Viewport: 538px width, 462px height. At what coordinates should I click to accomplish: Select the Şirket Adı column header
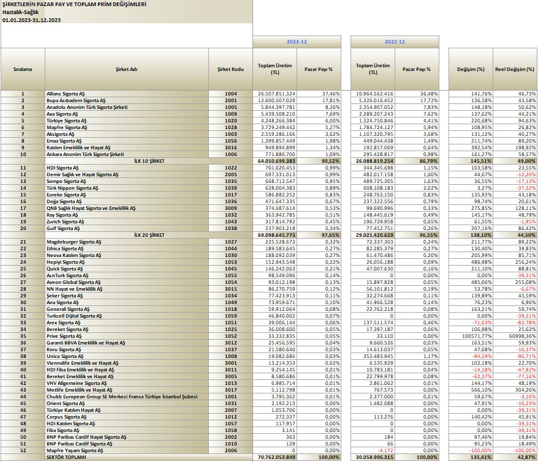(127, 69)
